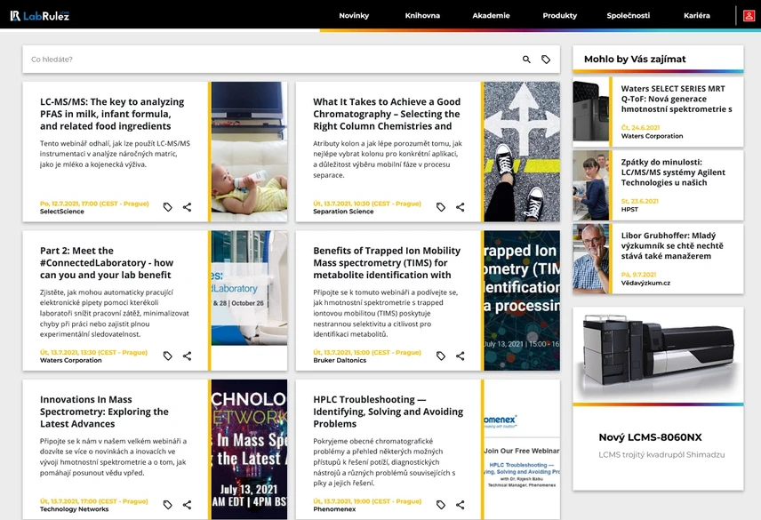Share the HPLC Troubleshooting webinar card
Viewport: 761px width, 520px height.
[x=461, y=505]
